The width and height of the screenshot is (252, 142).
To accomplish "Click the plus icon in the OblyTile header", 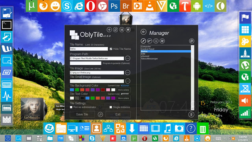I will point(109,30).
